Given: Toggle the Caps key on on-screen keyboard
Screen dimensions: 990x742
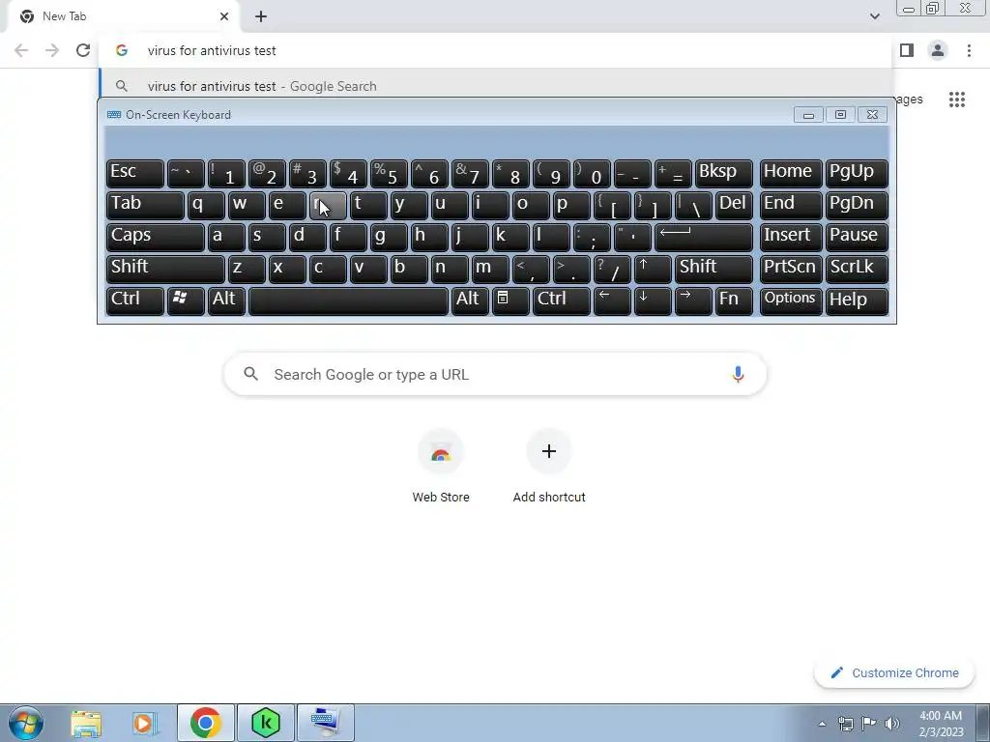Looking at the screenshot, I should (x=156, y=237).
